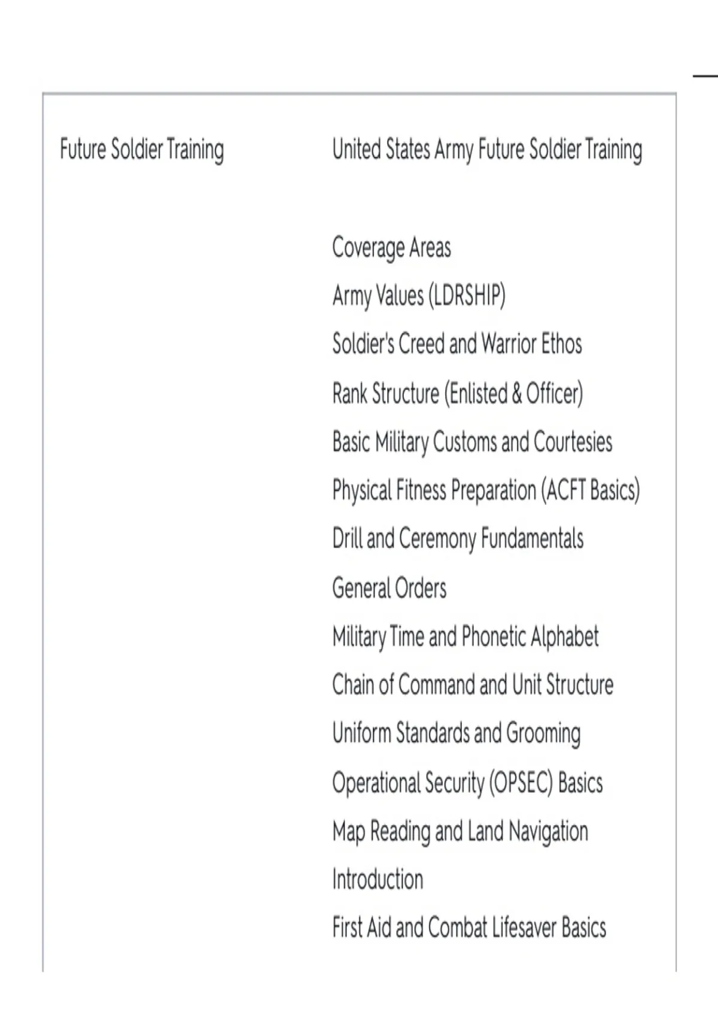Click the Coverage Areas text
The width and height of the screenshot is (718, 1018).
click(x=391, y=248)
